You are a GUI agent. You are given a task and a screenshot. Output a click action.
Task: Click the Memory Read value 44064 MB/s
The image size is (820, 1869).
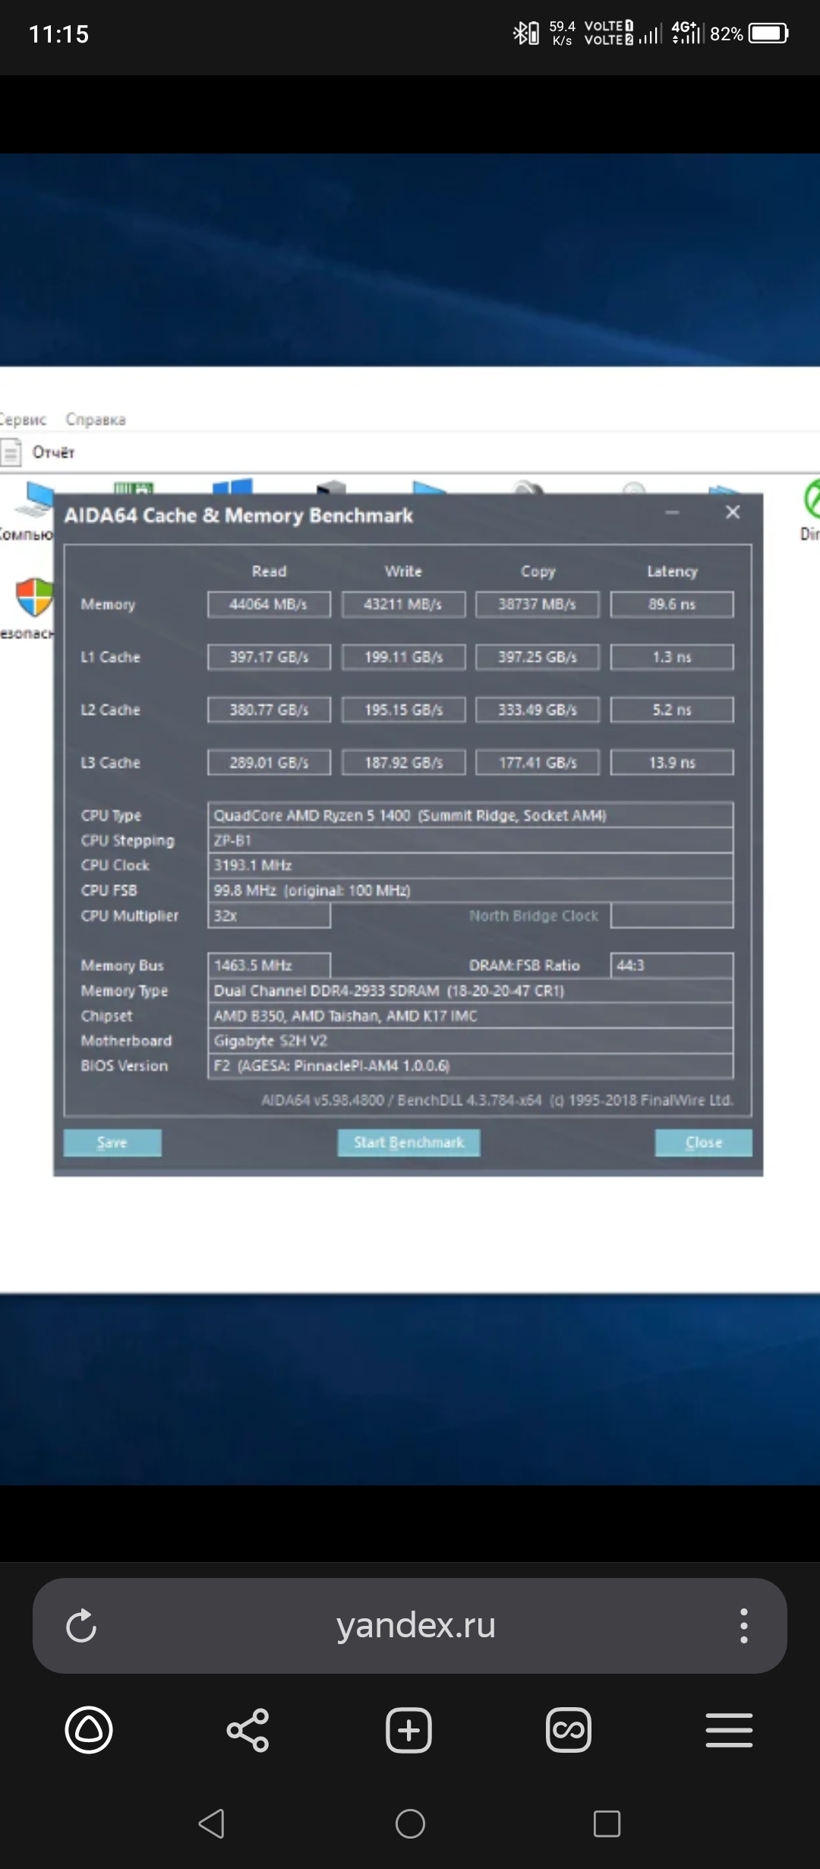point(269,605)
